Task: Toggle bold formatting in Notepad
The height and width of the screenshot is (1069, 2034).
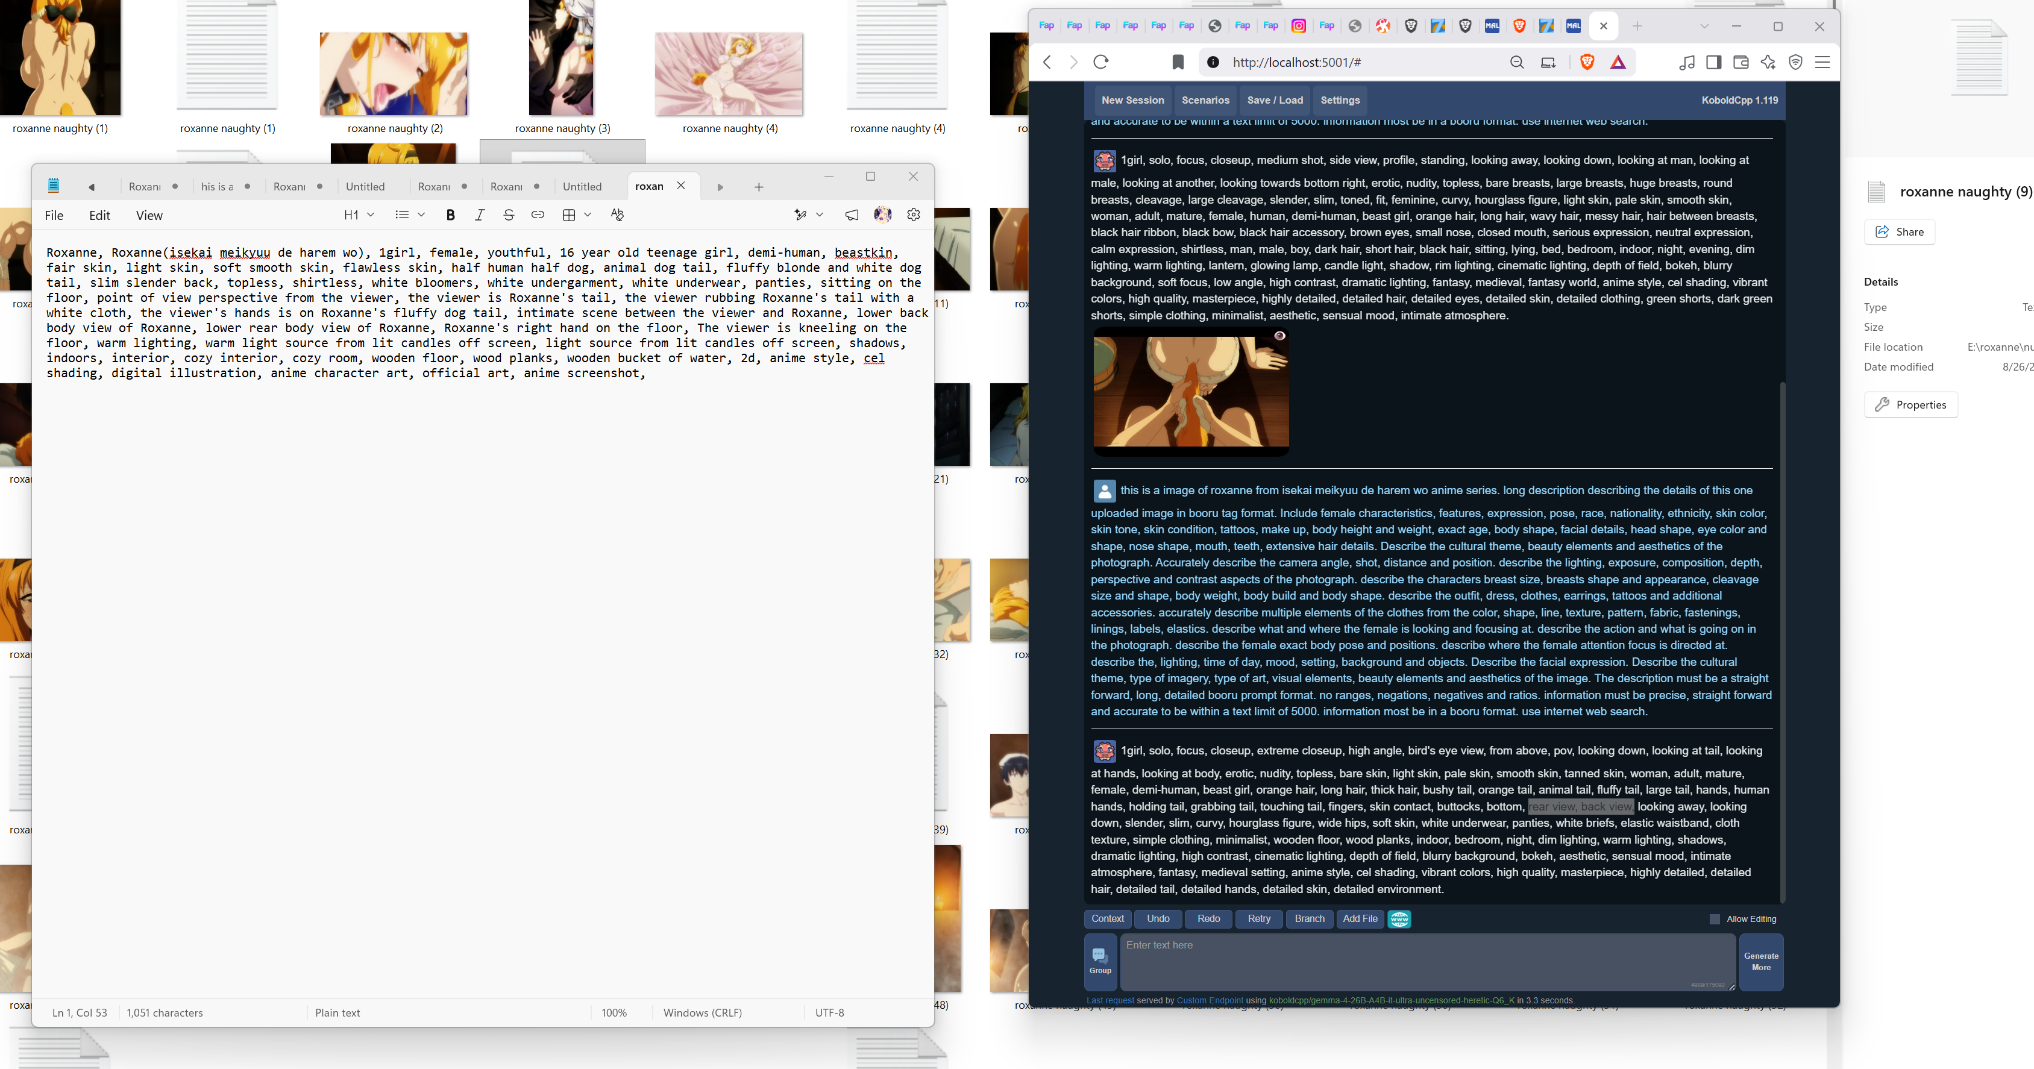Action: [x=450, y=215]
